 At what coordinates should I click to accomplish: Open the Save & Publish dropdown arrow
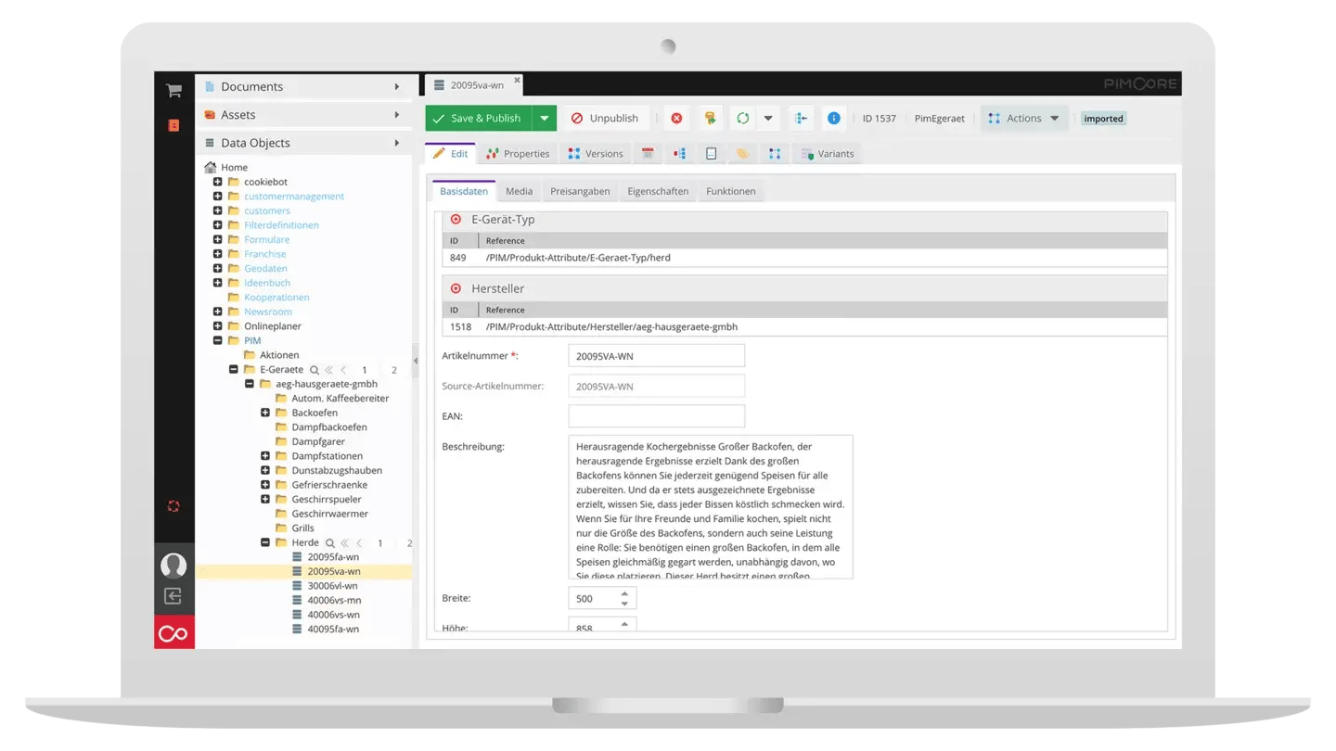[x=543, y=118]
